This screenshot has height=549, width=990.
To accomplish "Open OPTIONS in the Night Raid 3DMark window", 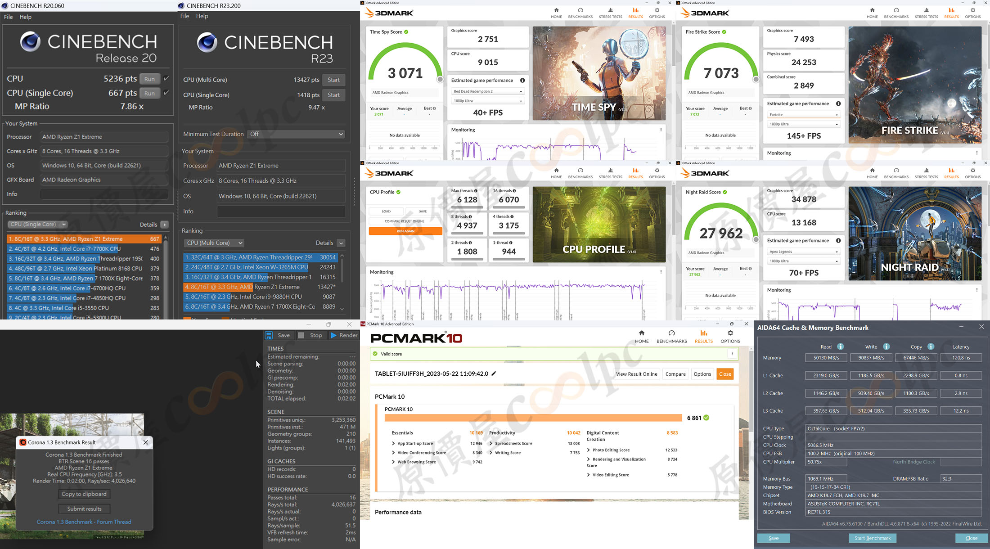I will (973, 173).
